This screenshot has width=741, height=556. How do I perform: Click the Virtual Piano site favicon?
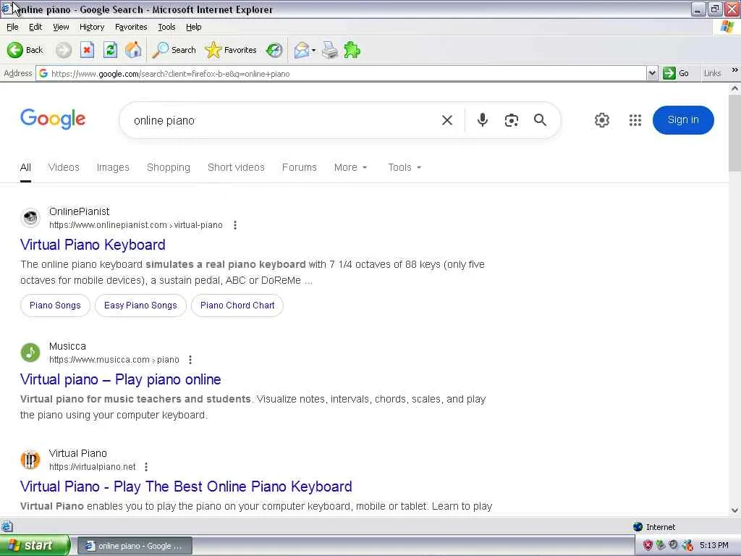(x=30, y=460)
